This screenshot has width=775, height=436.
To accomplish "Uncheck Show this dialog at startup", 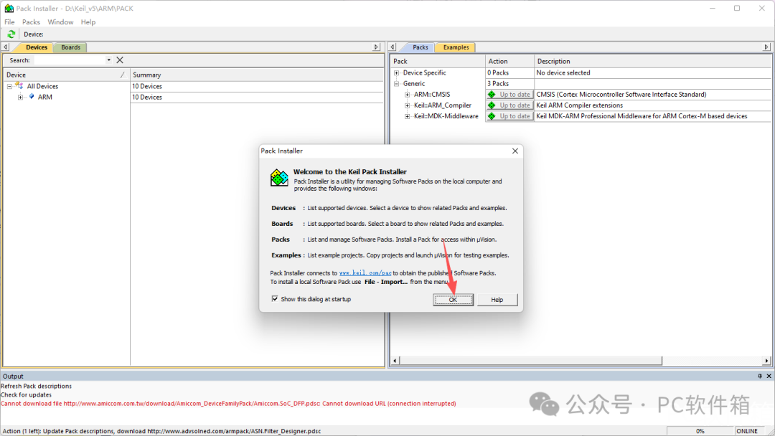I will [275, 299].
